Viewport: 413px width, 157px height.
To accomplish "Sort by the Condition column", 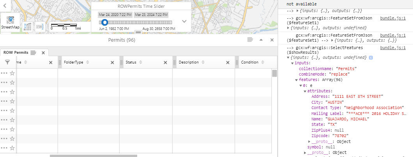I will (x=262, y=62).
